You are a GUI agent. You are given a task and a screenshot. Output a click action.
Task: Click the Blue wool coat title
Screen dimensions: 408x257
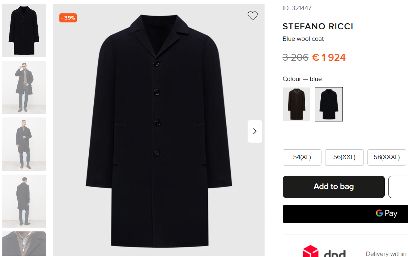pyautogui.click(x=303, y=39)
